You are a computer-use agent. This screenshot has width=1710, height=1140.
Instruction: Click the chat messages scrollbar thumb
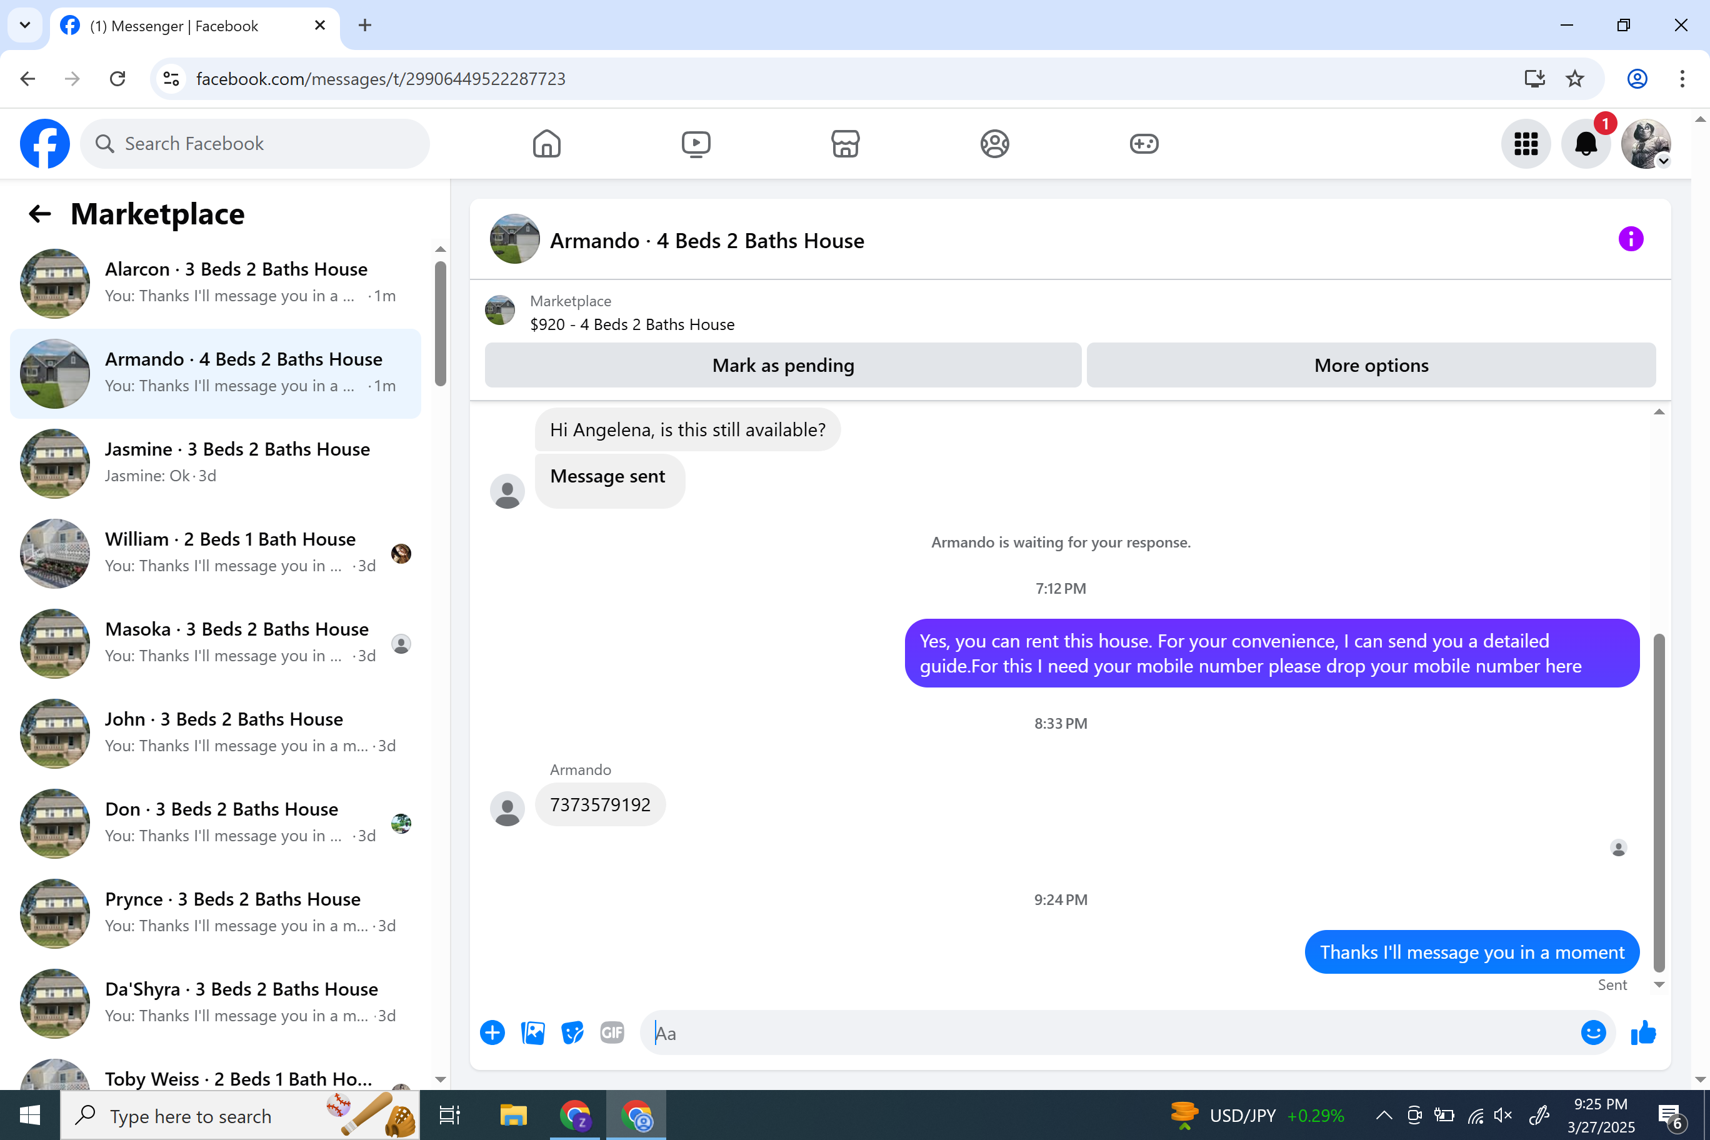[x=1658, y=802]
